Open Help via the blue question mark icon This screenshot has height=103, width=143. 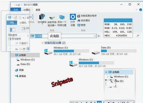click(x=141, y=10)
